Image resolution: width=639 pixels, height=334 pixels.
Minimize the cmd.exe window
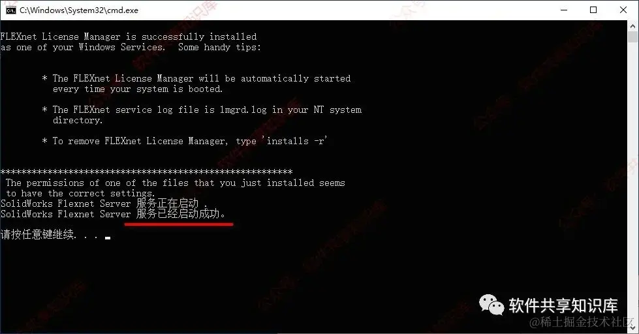564,10
